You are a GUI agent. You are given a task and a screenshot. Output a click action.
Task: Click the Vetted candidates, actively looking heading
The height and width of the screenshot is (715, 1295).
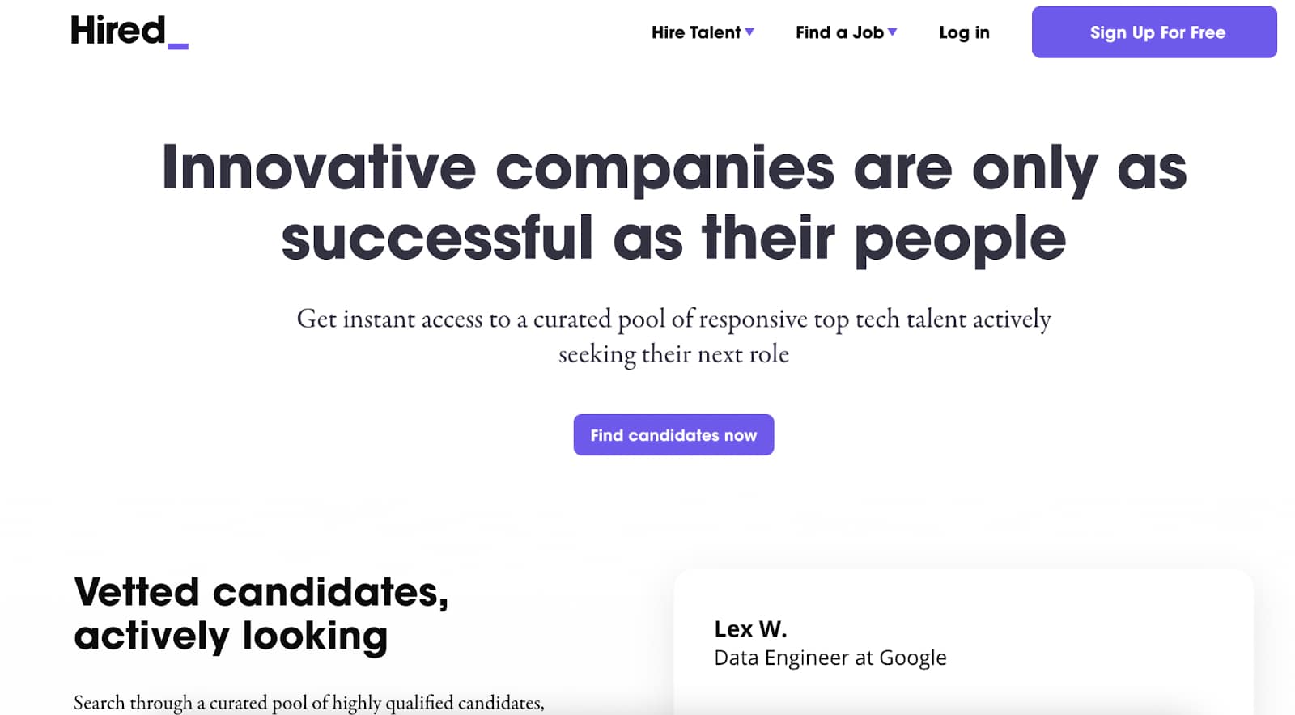click(261, 614)
